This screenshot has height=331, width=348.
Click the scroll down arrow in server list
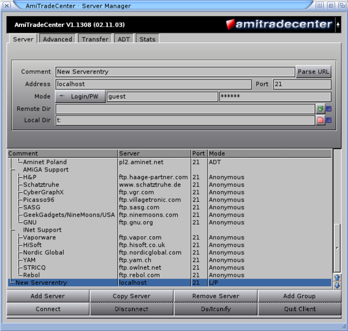(x=337, y=285)
